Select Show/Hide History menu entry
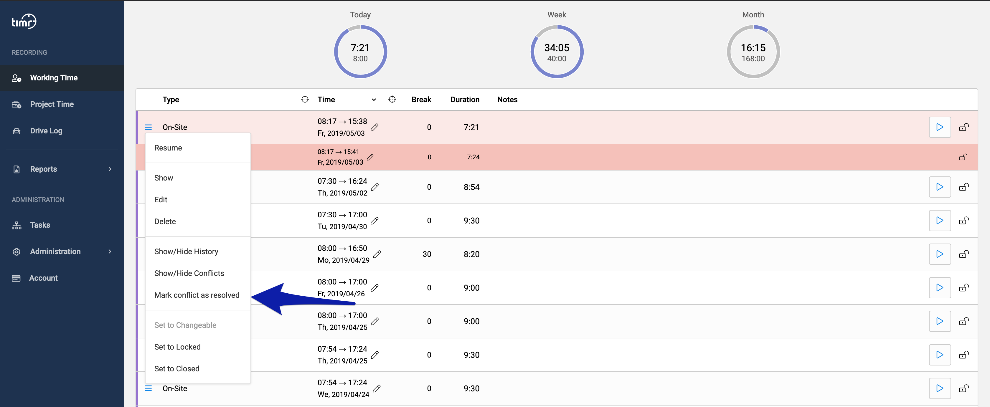This screenshot has width=990, height=407. pos(198,252)
